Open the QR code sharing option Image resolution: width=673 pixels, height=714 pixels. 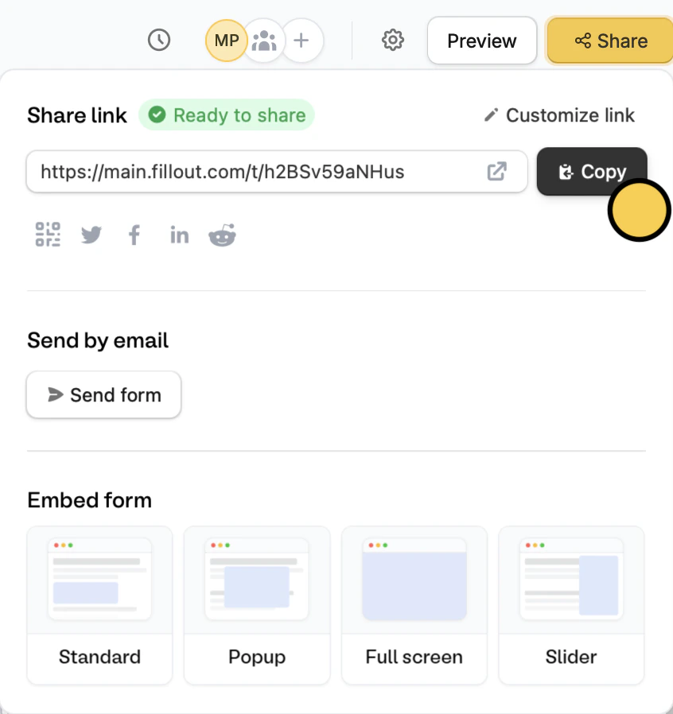(x=48, y=234)
